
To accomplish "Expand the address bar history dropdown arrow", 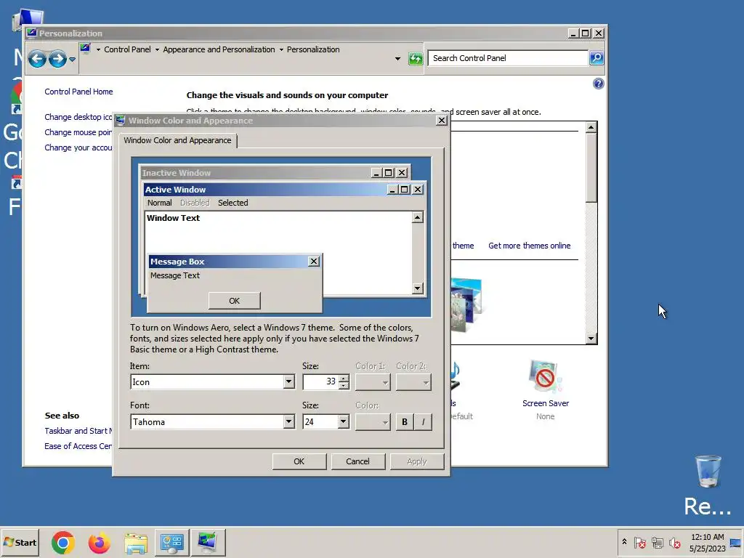I will [397, 59].
